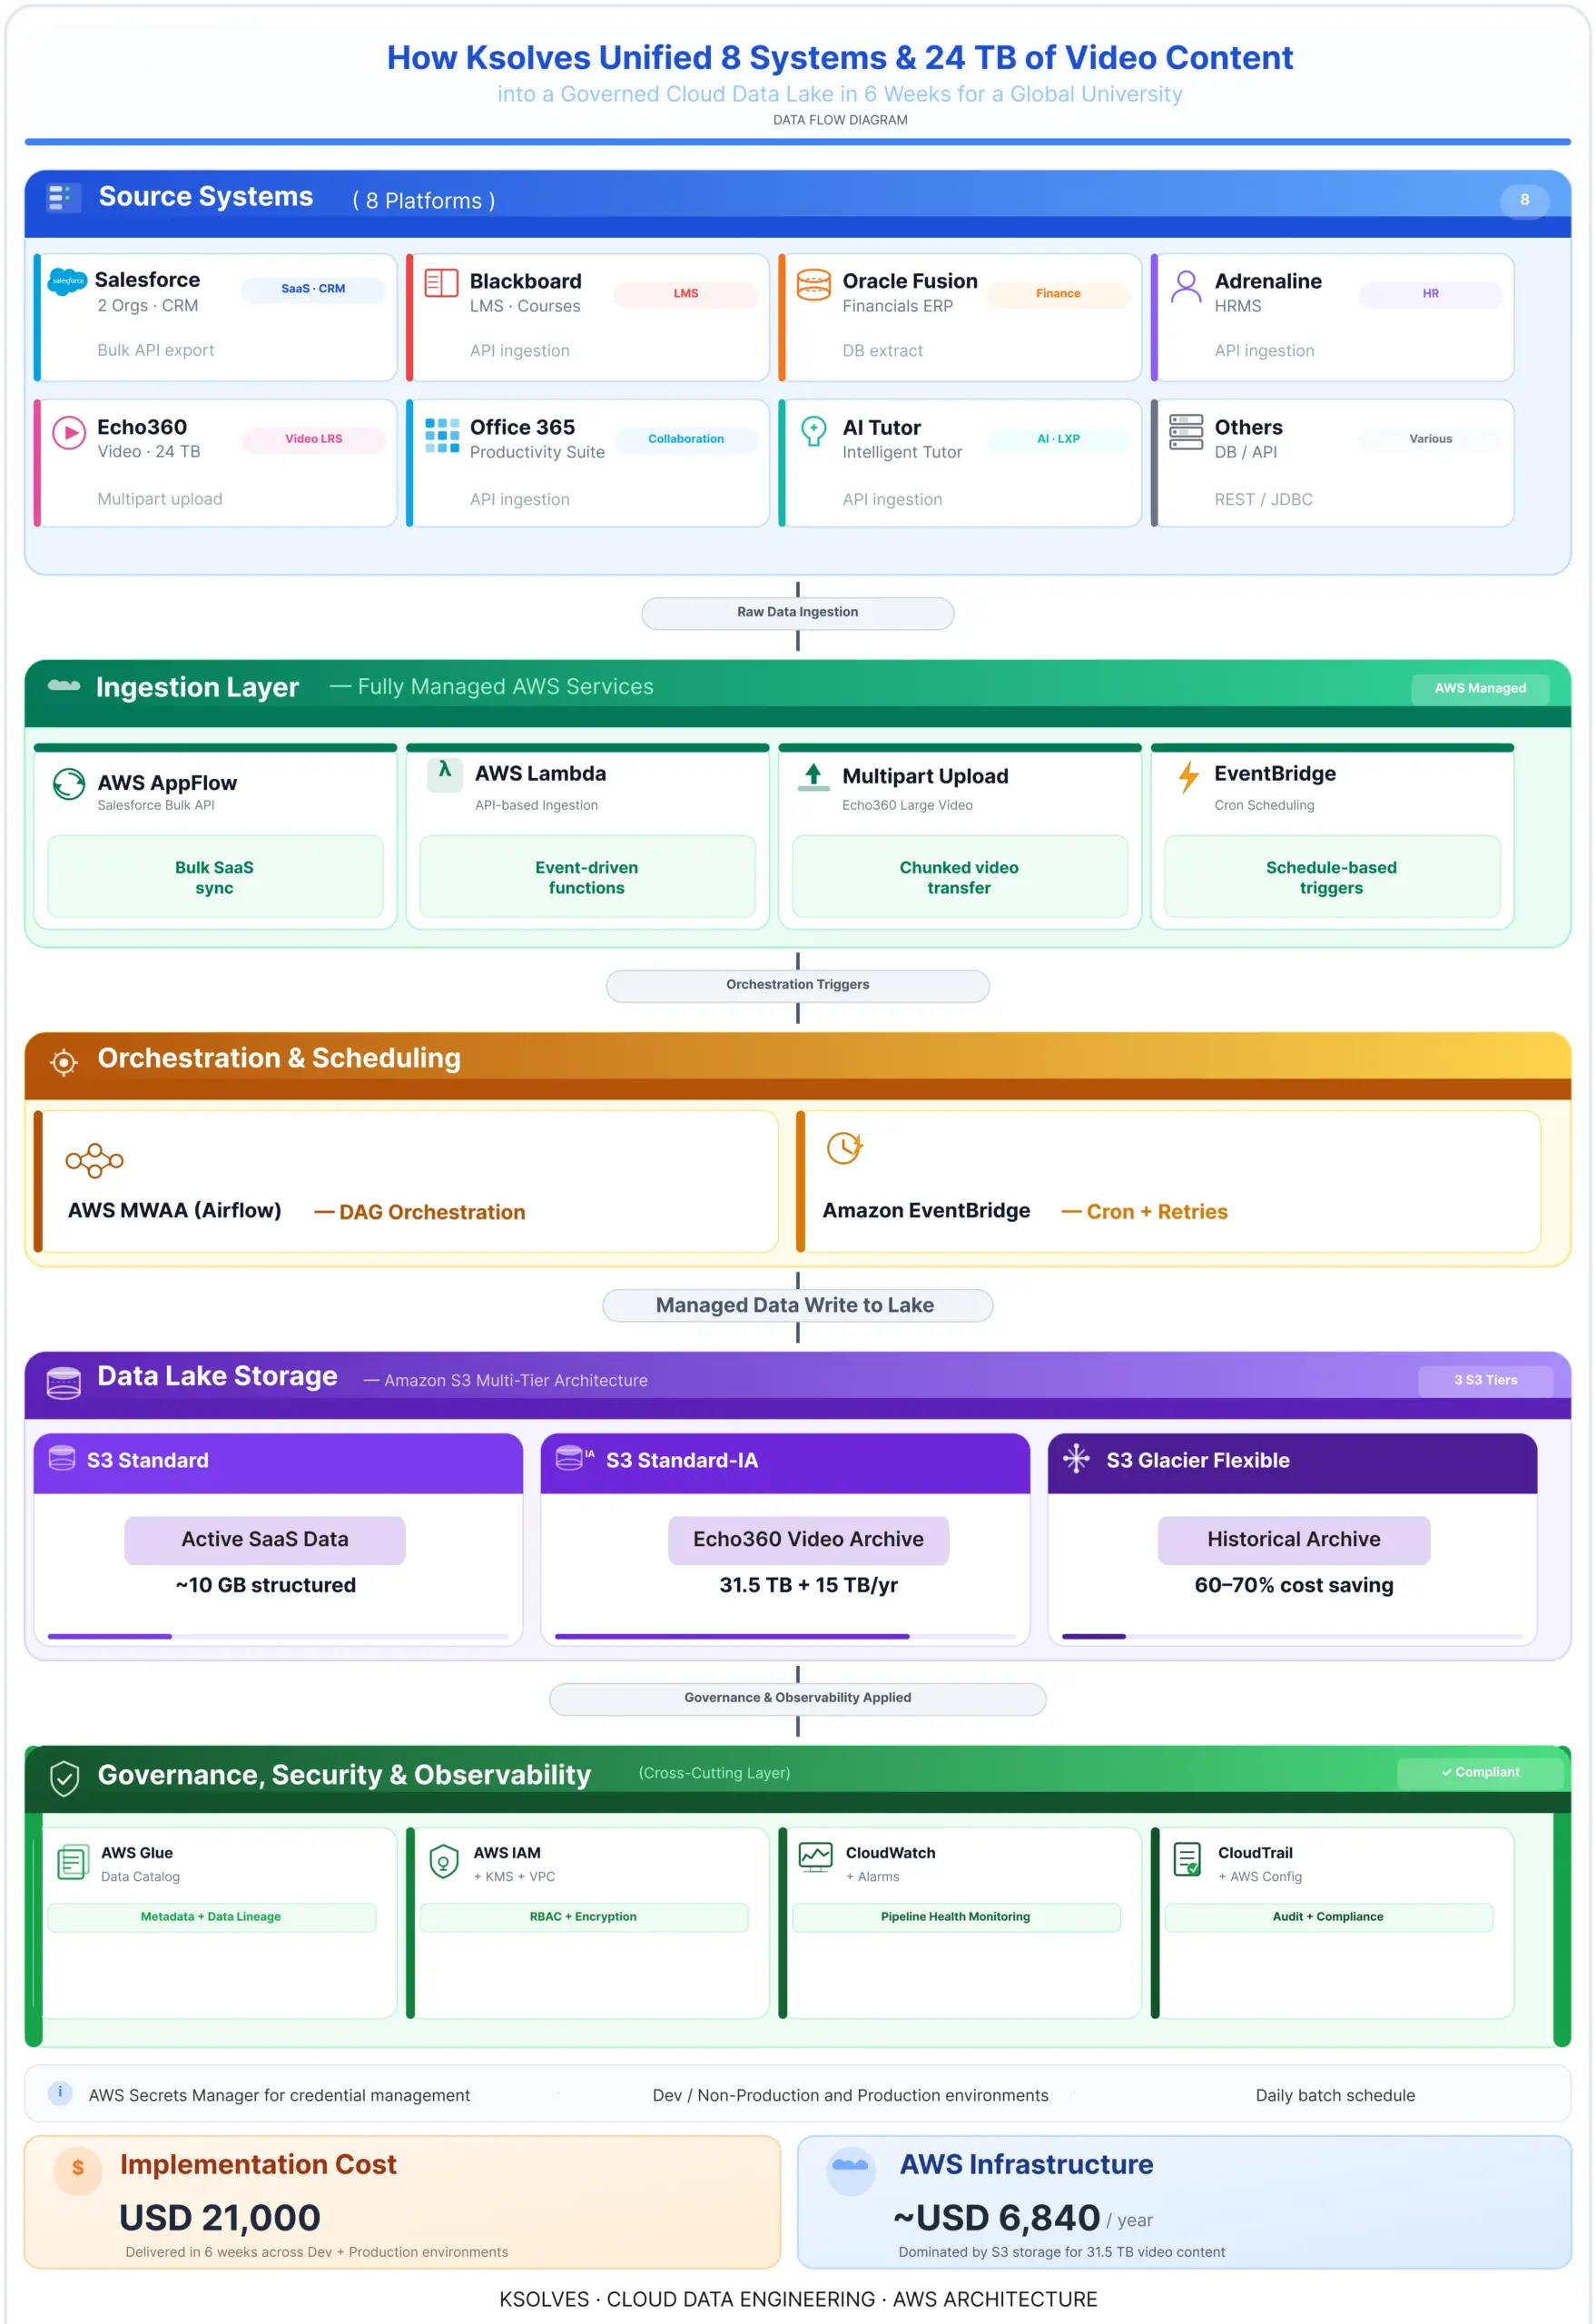
Task: Click the AWS AppFlow circular arrows icon
Action: (x=69, y=783)
